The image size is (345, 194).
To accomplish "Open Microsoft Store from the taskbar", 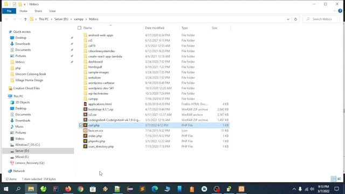I will coord(93,189).
